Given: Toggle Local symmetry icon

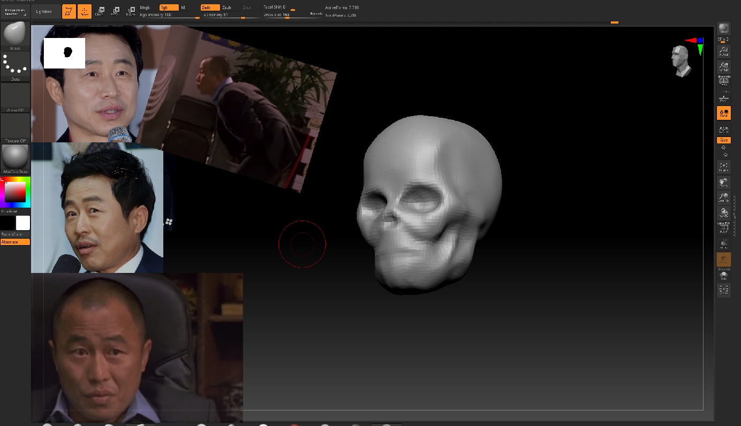Looking at the screenshot, I should click(x=724, y=113).
